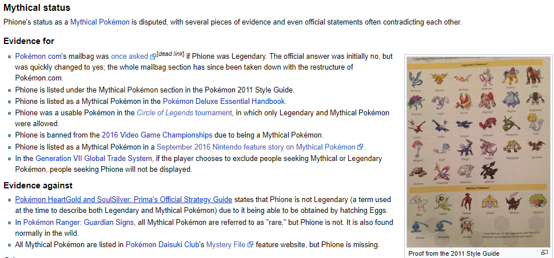Open the September 2016 Nintendo feature story link
The width and height of the screenshot is (554, 258).
256,147
